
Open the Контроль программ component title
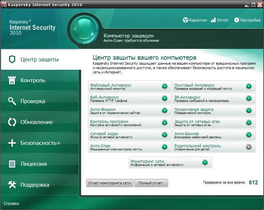tap(109, 121)
